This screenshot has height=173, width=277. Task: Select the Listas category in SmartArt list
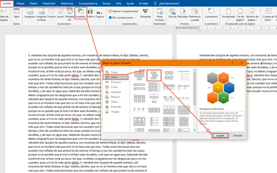pos(115,77)
